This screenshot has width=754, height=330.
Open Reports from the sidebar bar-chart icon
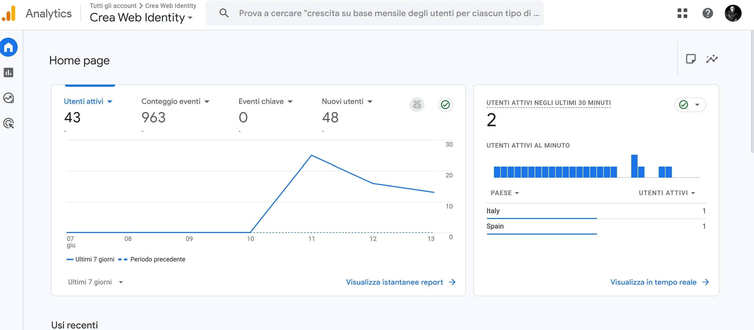coord(8,72)
